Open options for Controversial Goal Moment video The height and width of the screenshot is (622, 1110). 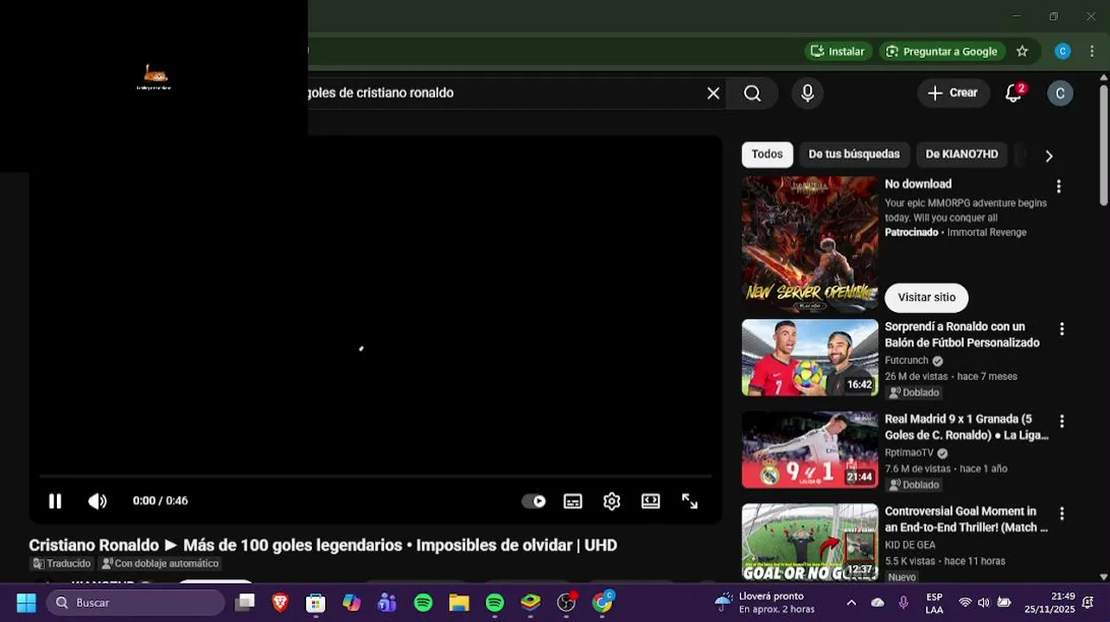pos(1062,514)
